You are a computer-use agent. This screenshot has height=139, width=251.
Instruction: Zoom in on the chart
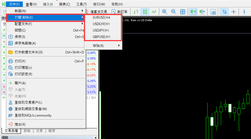pos(165,12)
